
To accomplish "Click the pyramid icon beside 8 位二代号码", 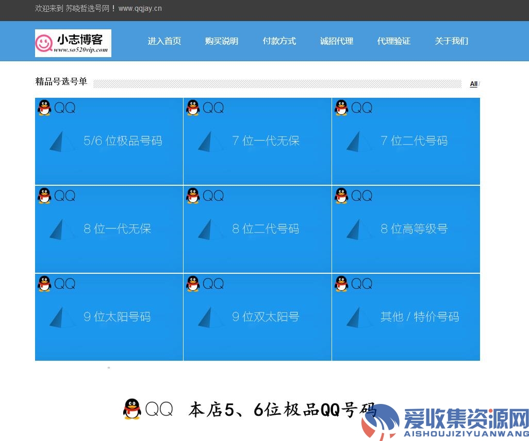I will [x=210, y=230].
